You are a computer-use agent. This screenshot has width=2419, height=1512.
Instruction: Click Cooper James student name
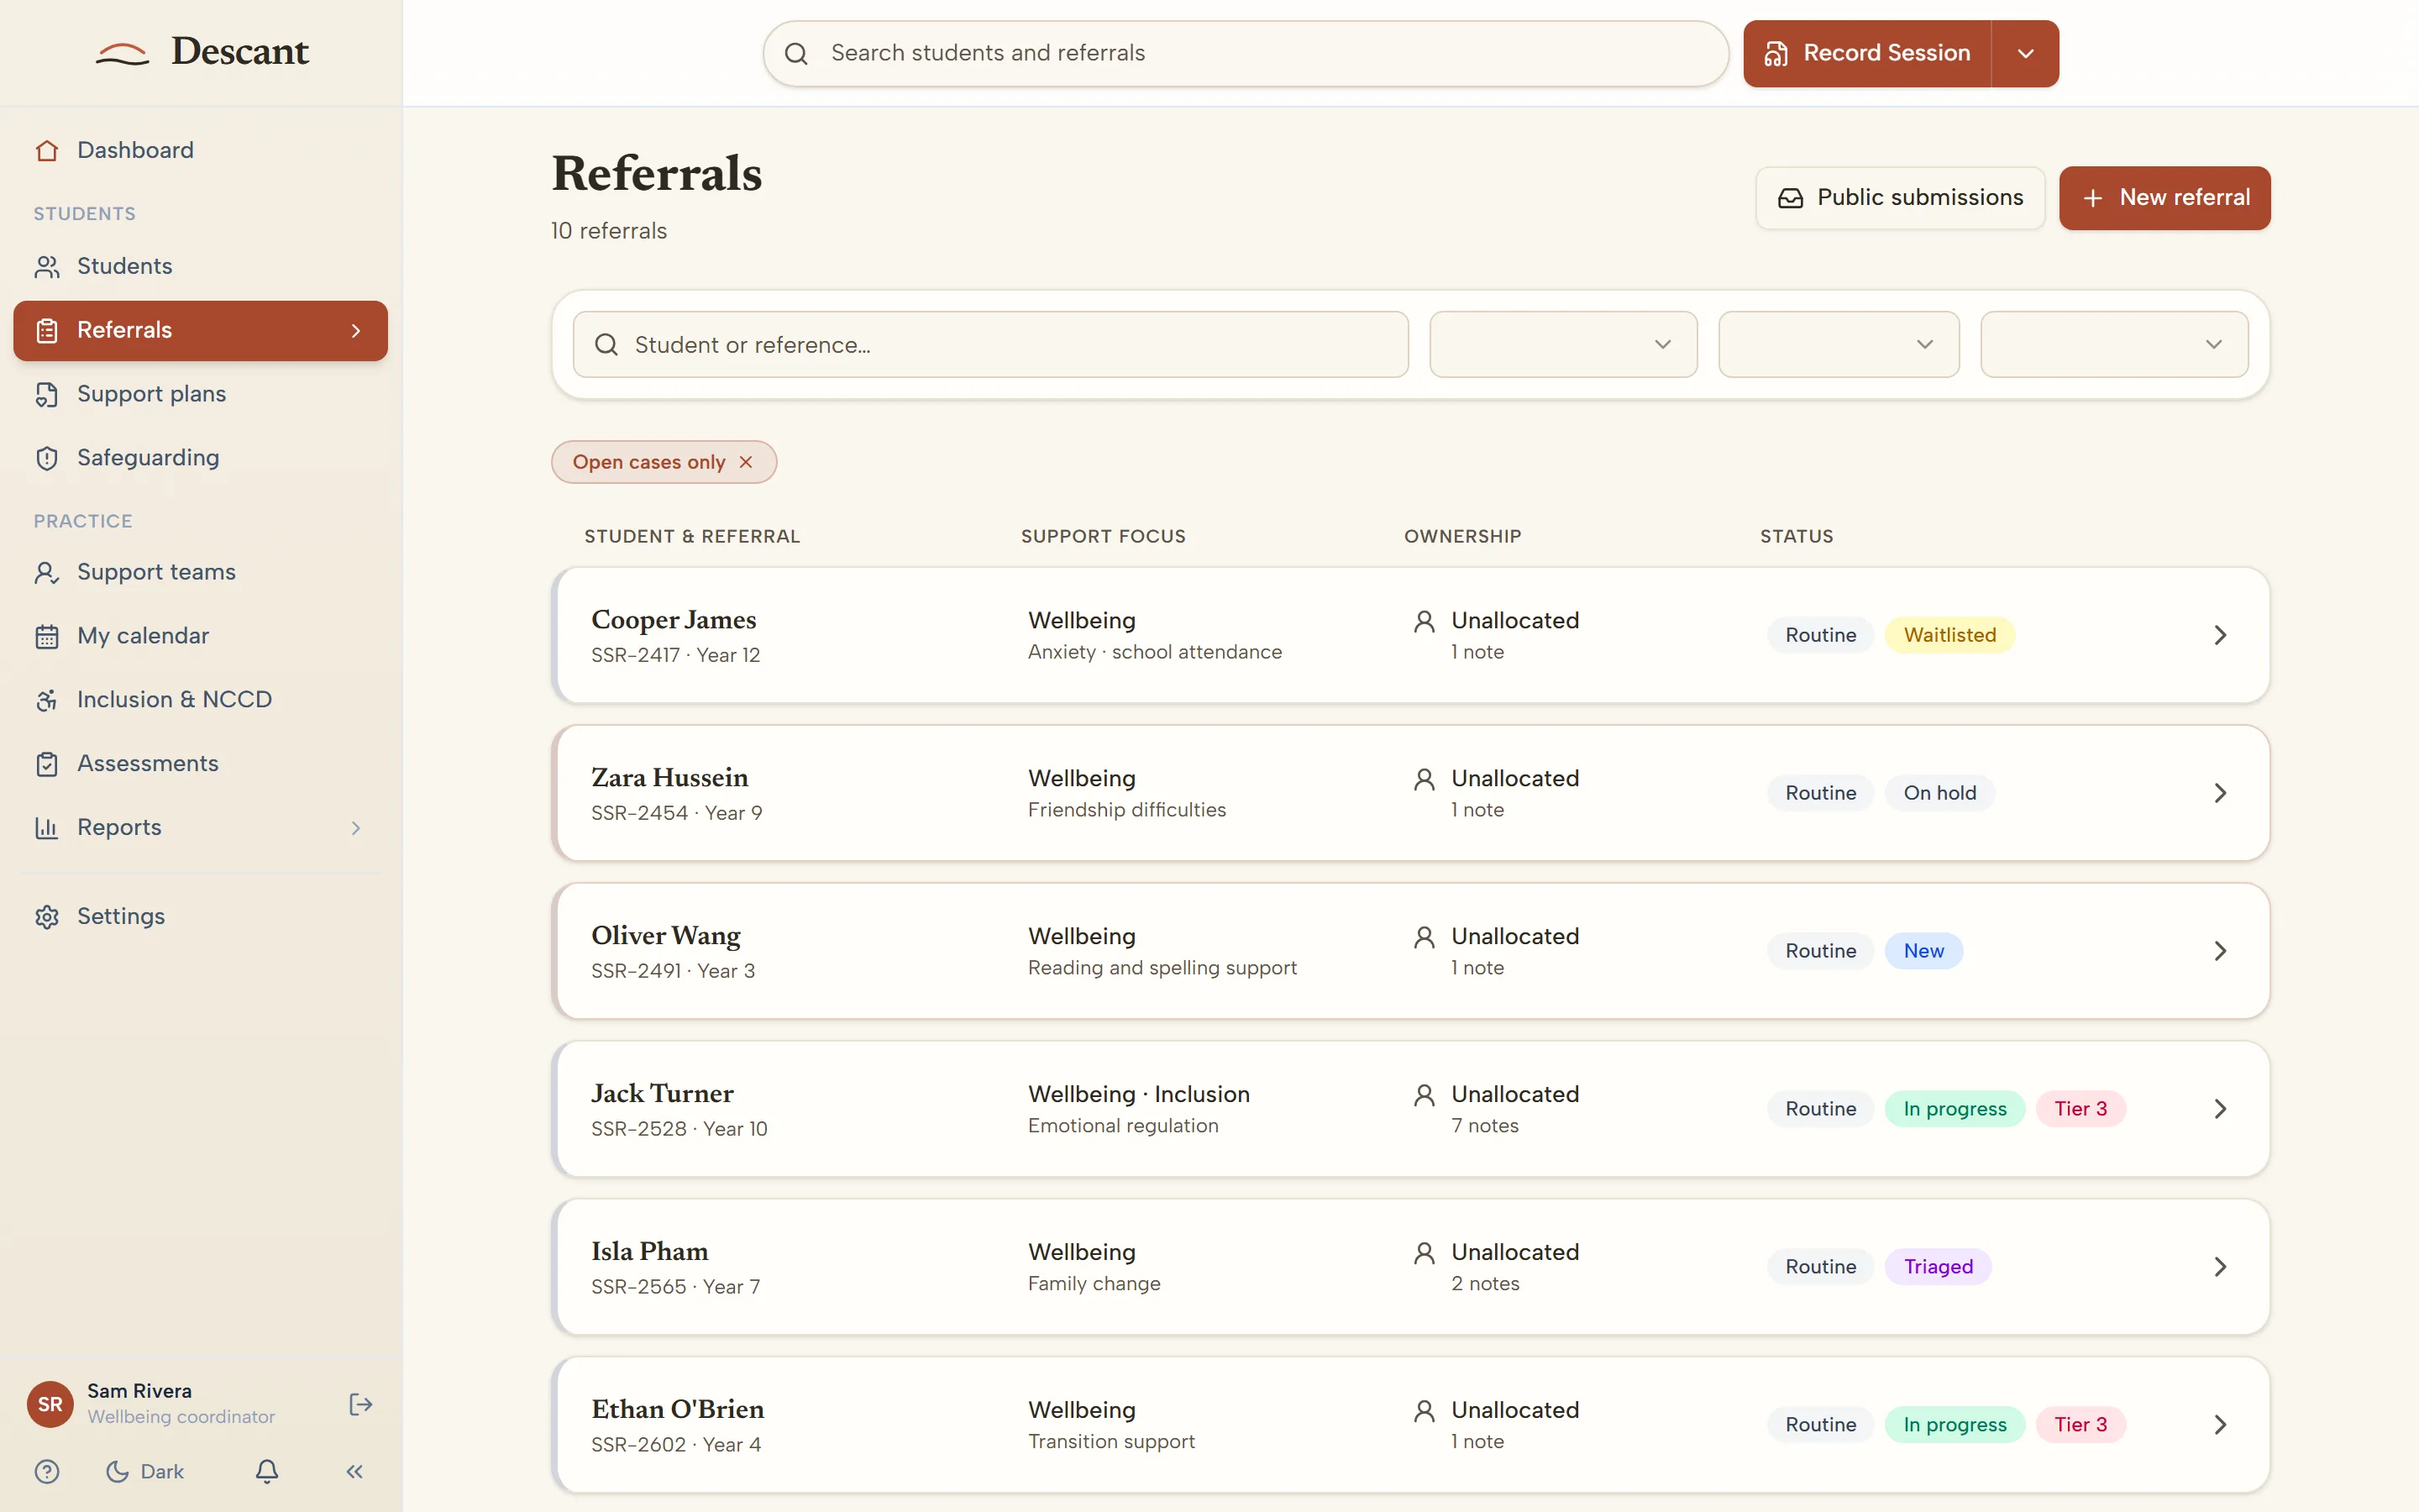(674, 620)
